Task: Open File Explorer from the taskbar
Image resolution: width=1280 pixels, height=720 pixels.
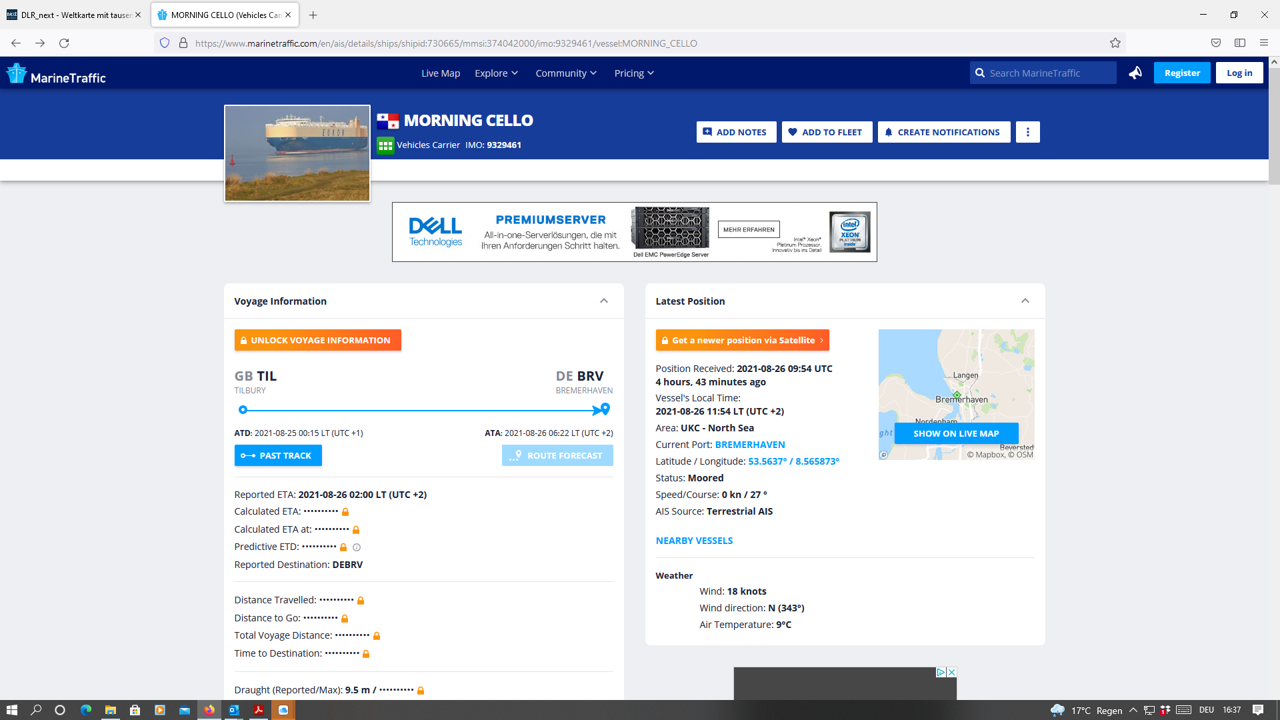Action: point(110,710)
